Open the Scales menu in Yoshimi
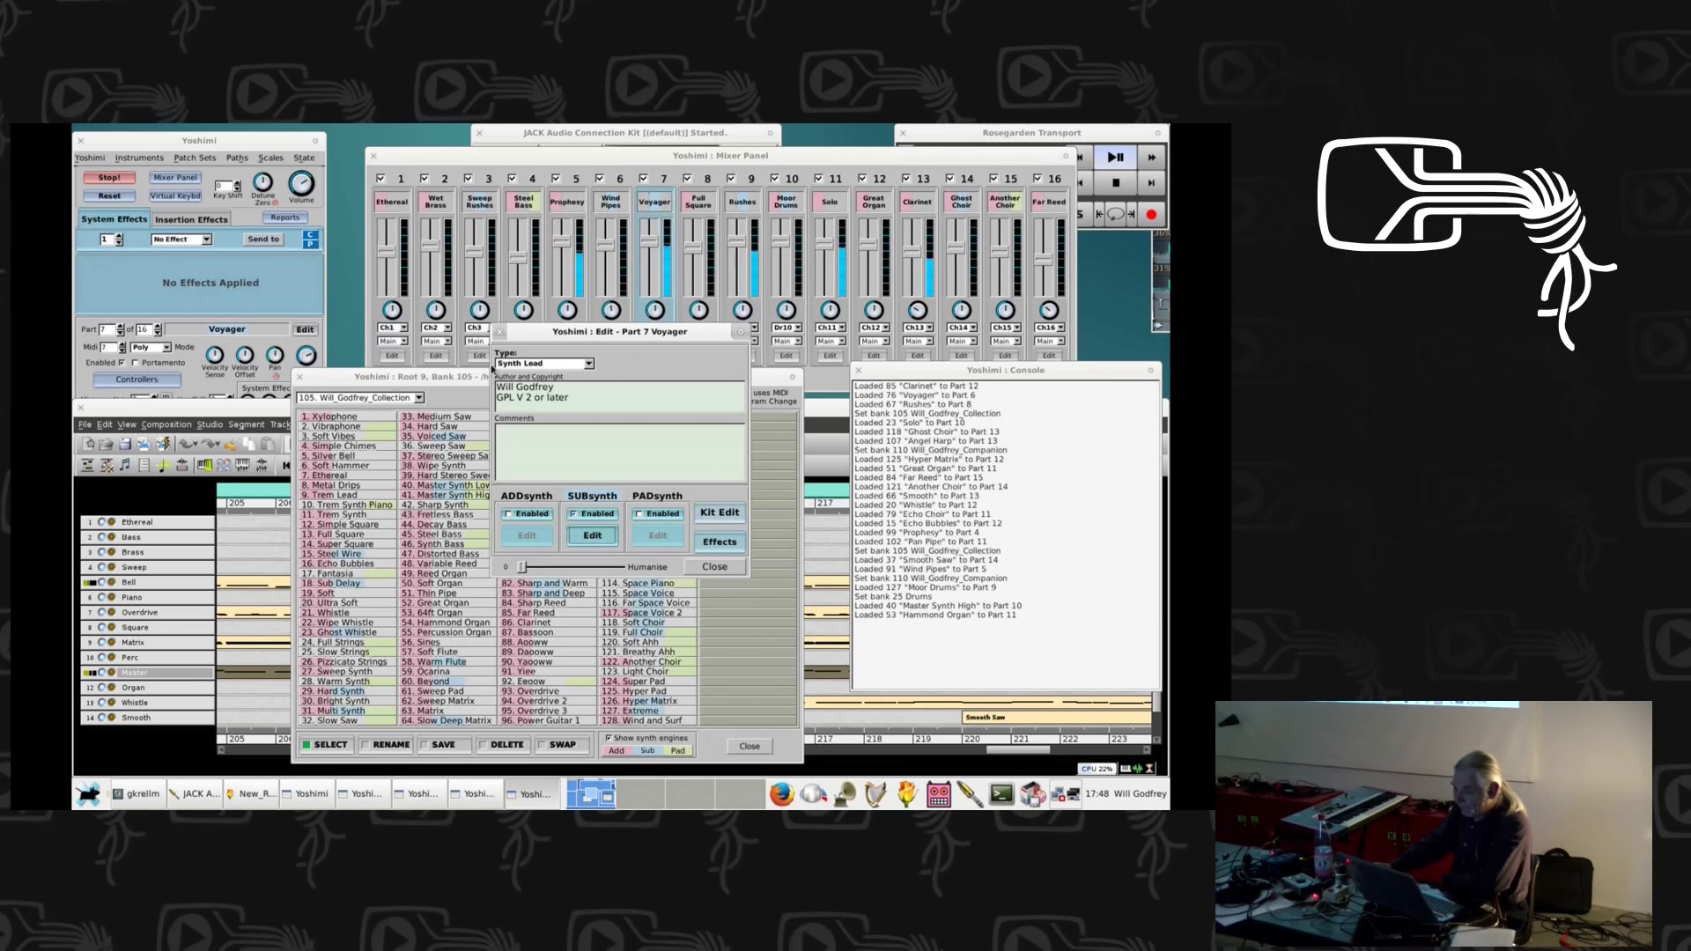 270,158
